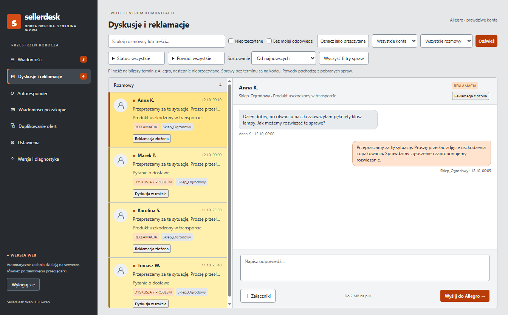Click Dyskusja w trakcie in Tomasz W. row
The width and height of the screenshot is (508, 315).
point(151,304)
